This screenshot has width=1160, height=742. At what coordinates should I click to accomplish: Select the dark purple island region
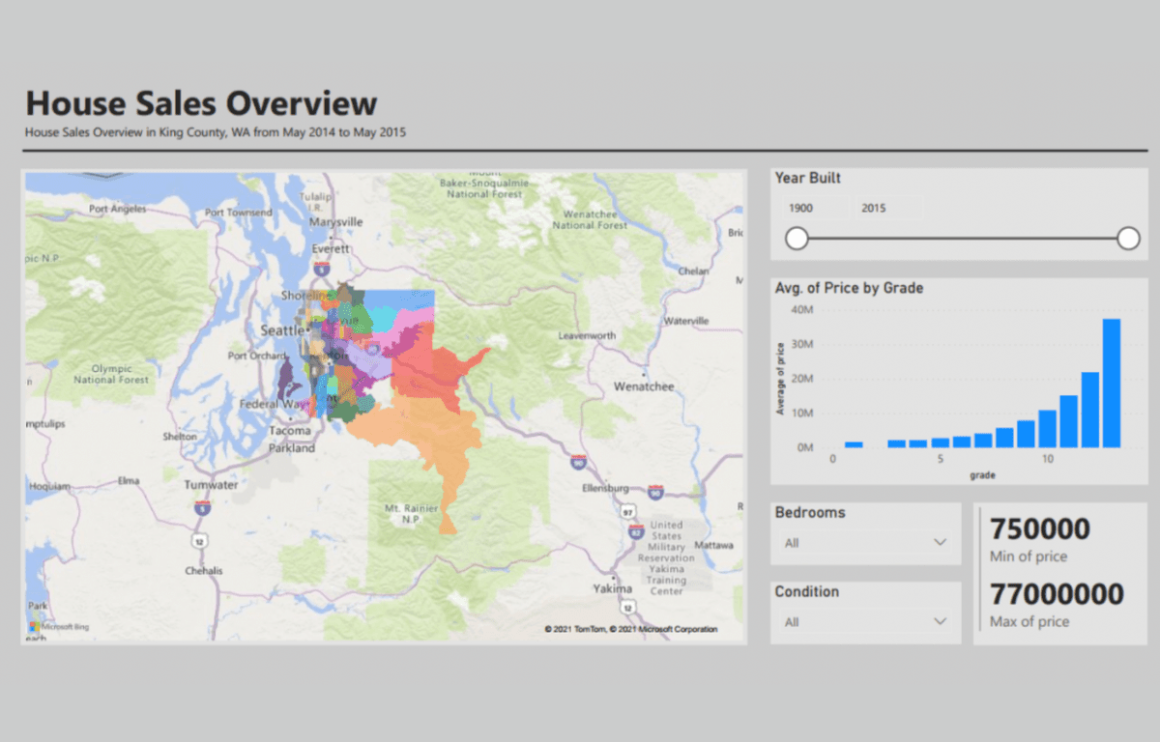click(288, 380)
